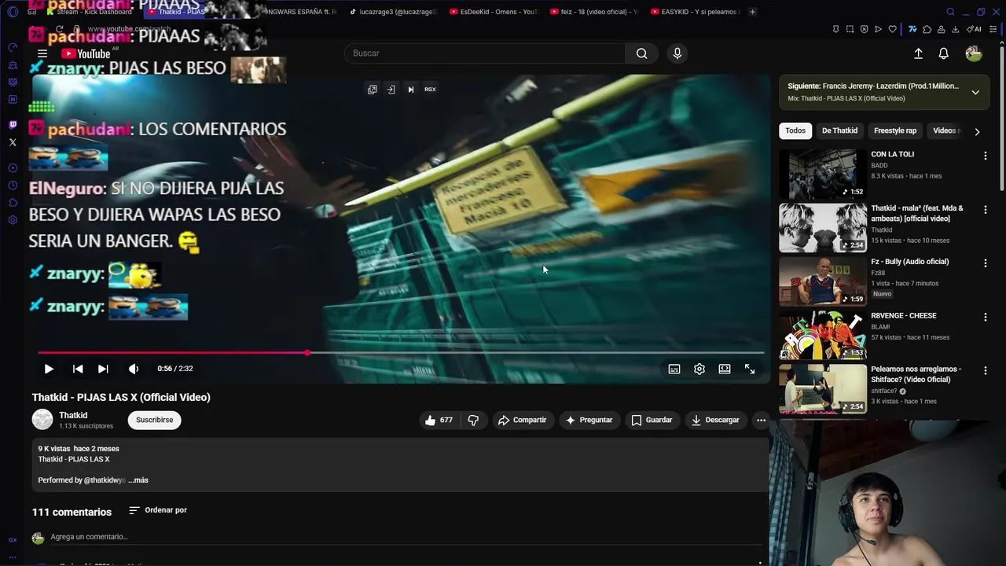
Task: Dislike the video
Action: [x=473, y=421]
